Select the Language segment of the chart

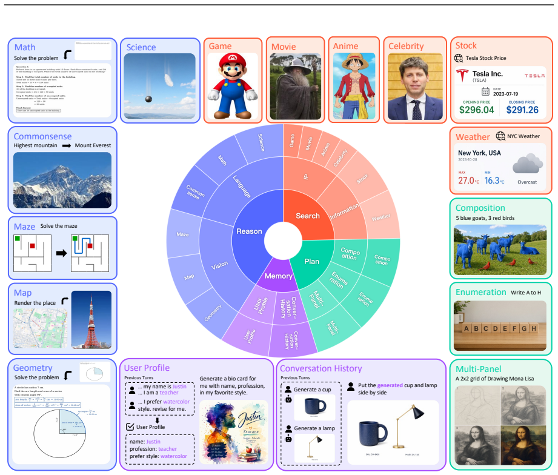[x=242, y=187]
